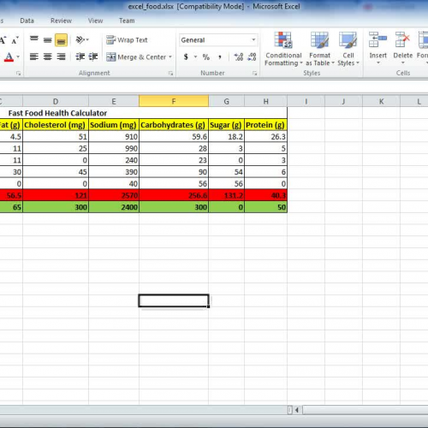This screenshot has width=428, height=428.
Task: Click the Font Color A icon
Action: coord(9,56)
